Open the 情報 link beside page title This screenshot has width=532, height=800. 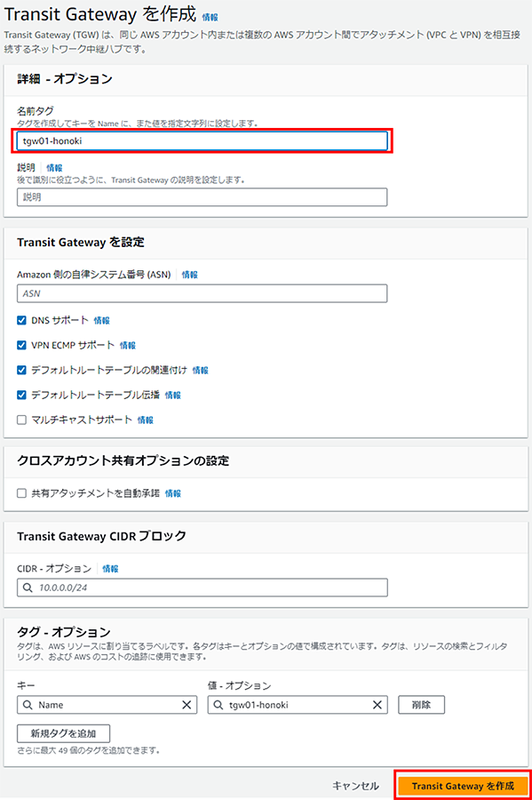coord(210,18)
